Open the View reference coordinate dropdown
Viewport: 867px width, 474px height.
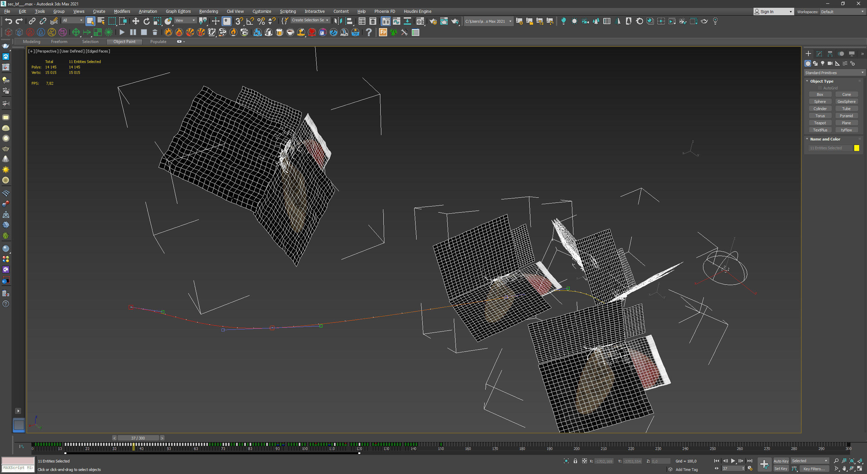coord(185,21)
